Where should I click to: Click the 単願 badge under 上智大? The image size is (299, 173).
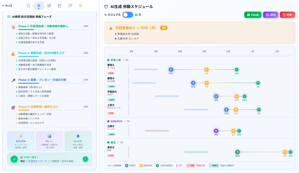[111, 113]
